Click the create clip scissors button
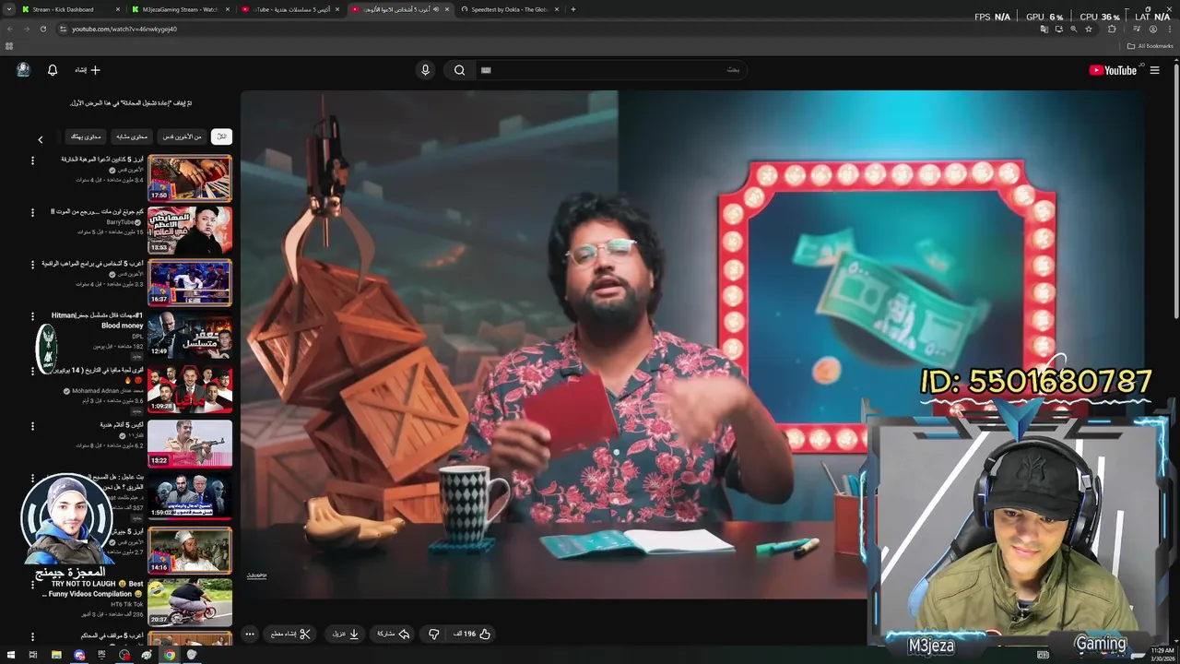Viewport: 1180px width, 664px height. [291, 634]
